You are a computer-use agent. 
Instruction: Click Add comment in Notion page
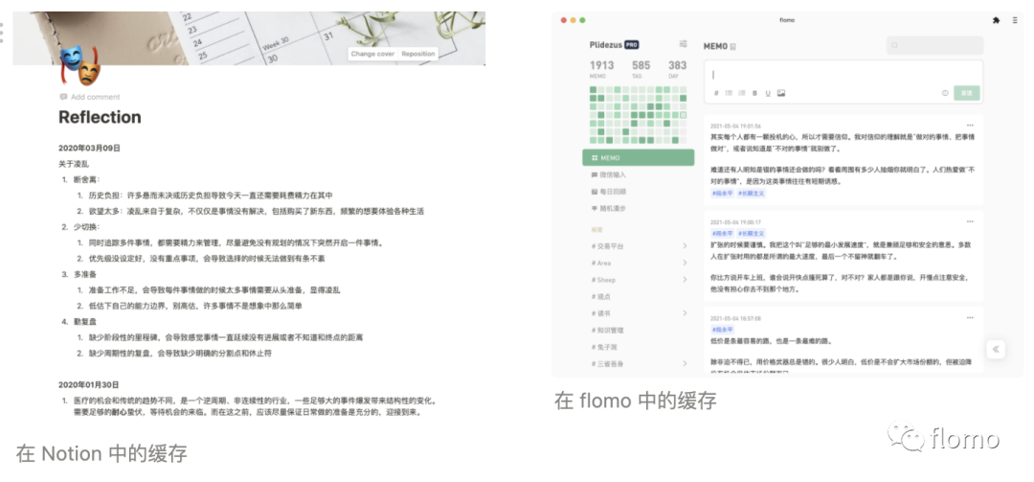pos(90,97)
